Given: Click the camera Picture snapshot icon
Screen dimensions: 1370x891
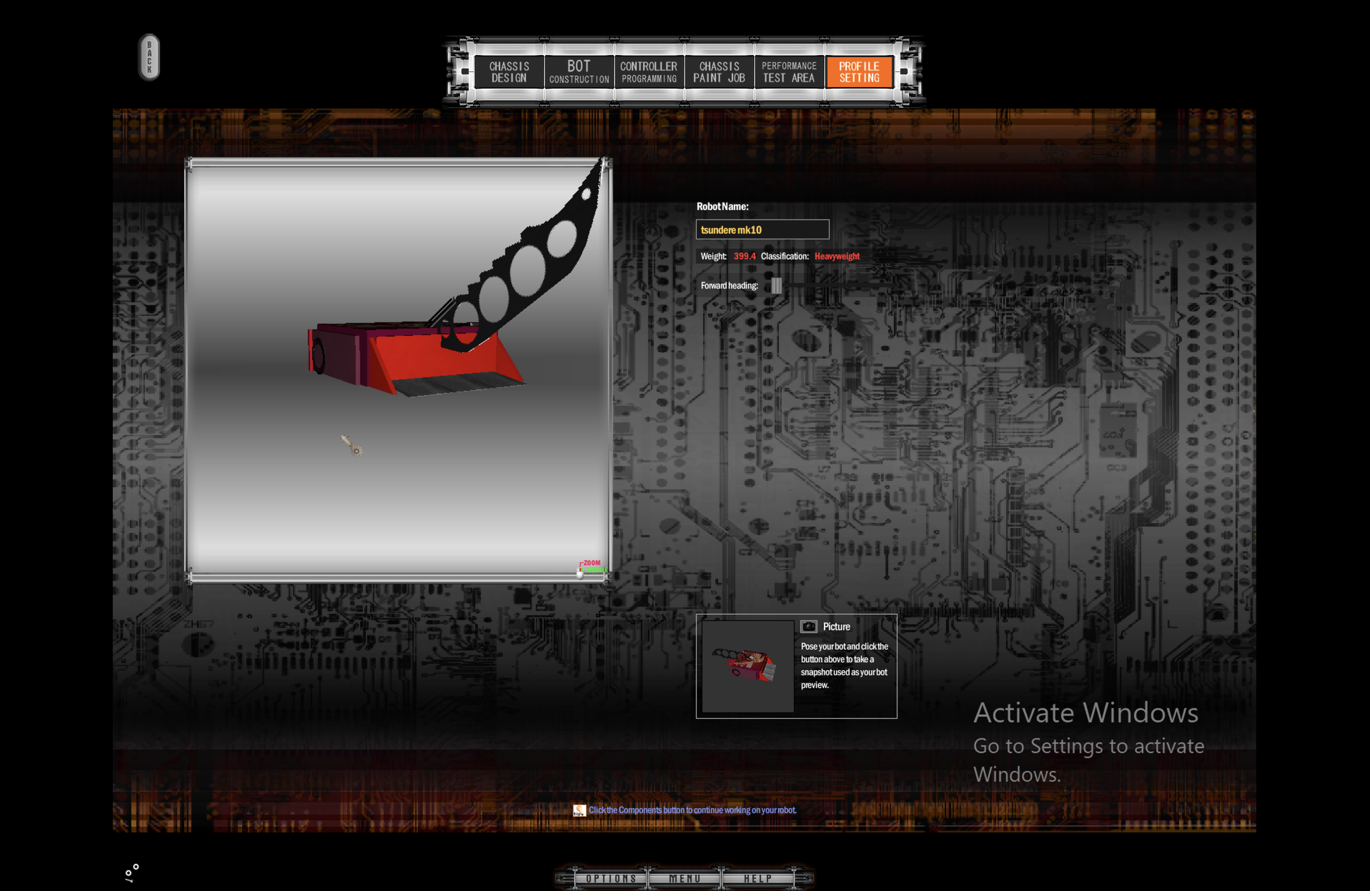Looking at the screenshot, I should pyautogui.click(x=809, y=626).
